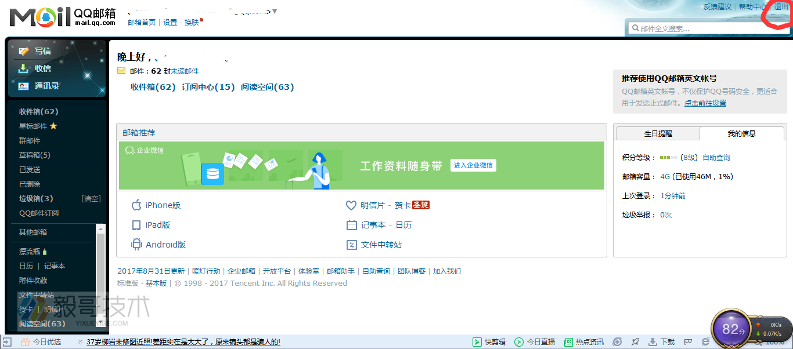Click the bottle icon beside 漂流瓶
Screen dimensions: 793x349
45,252
